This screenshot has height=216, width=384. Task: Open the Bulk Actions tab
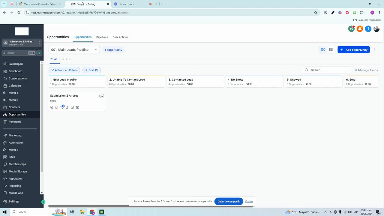[x=120, y=37]
